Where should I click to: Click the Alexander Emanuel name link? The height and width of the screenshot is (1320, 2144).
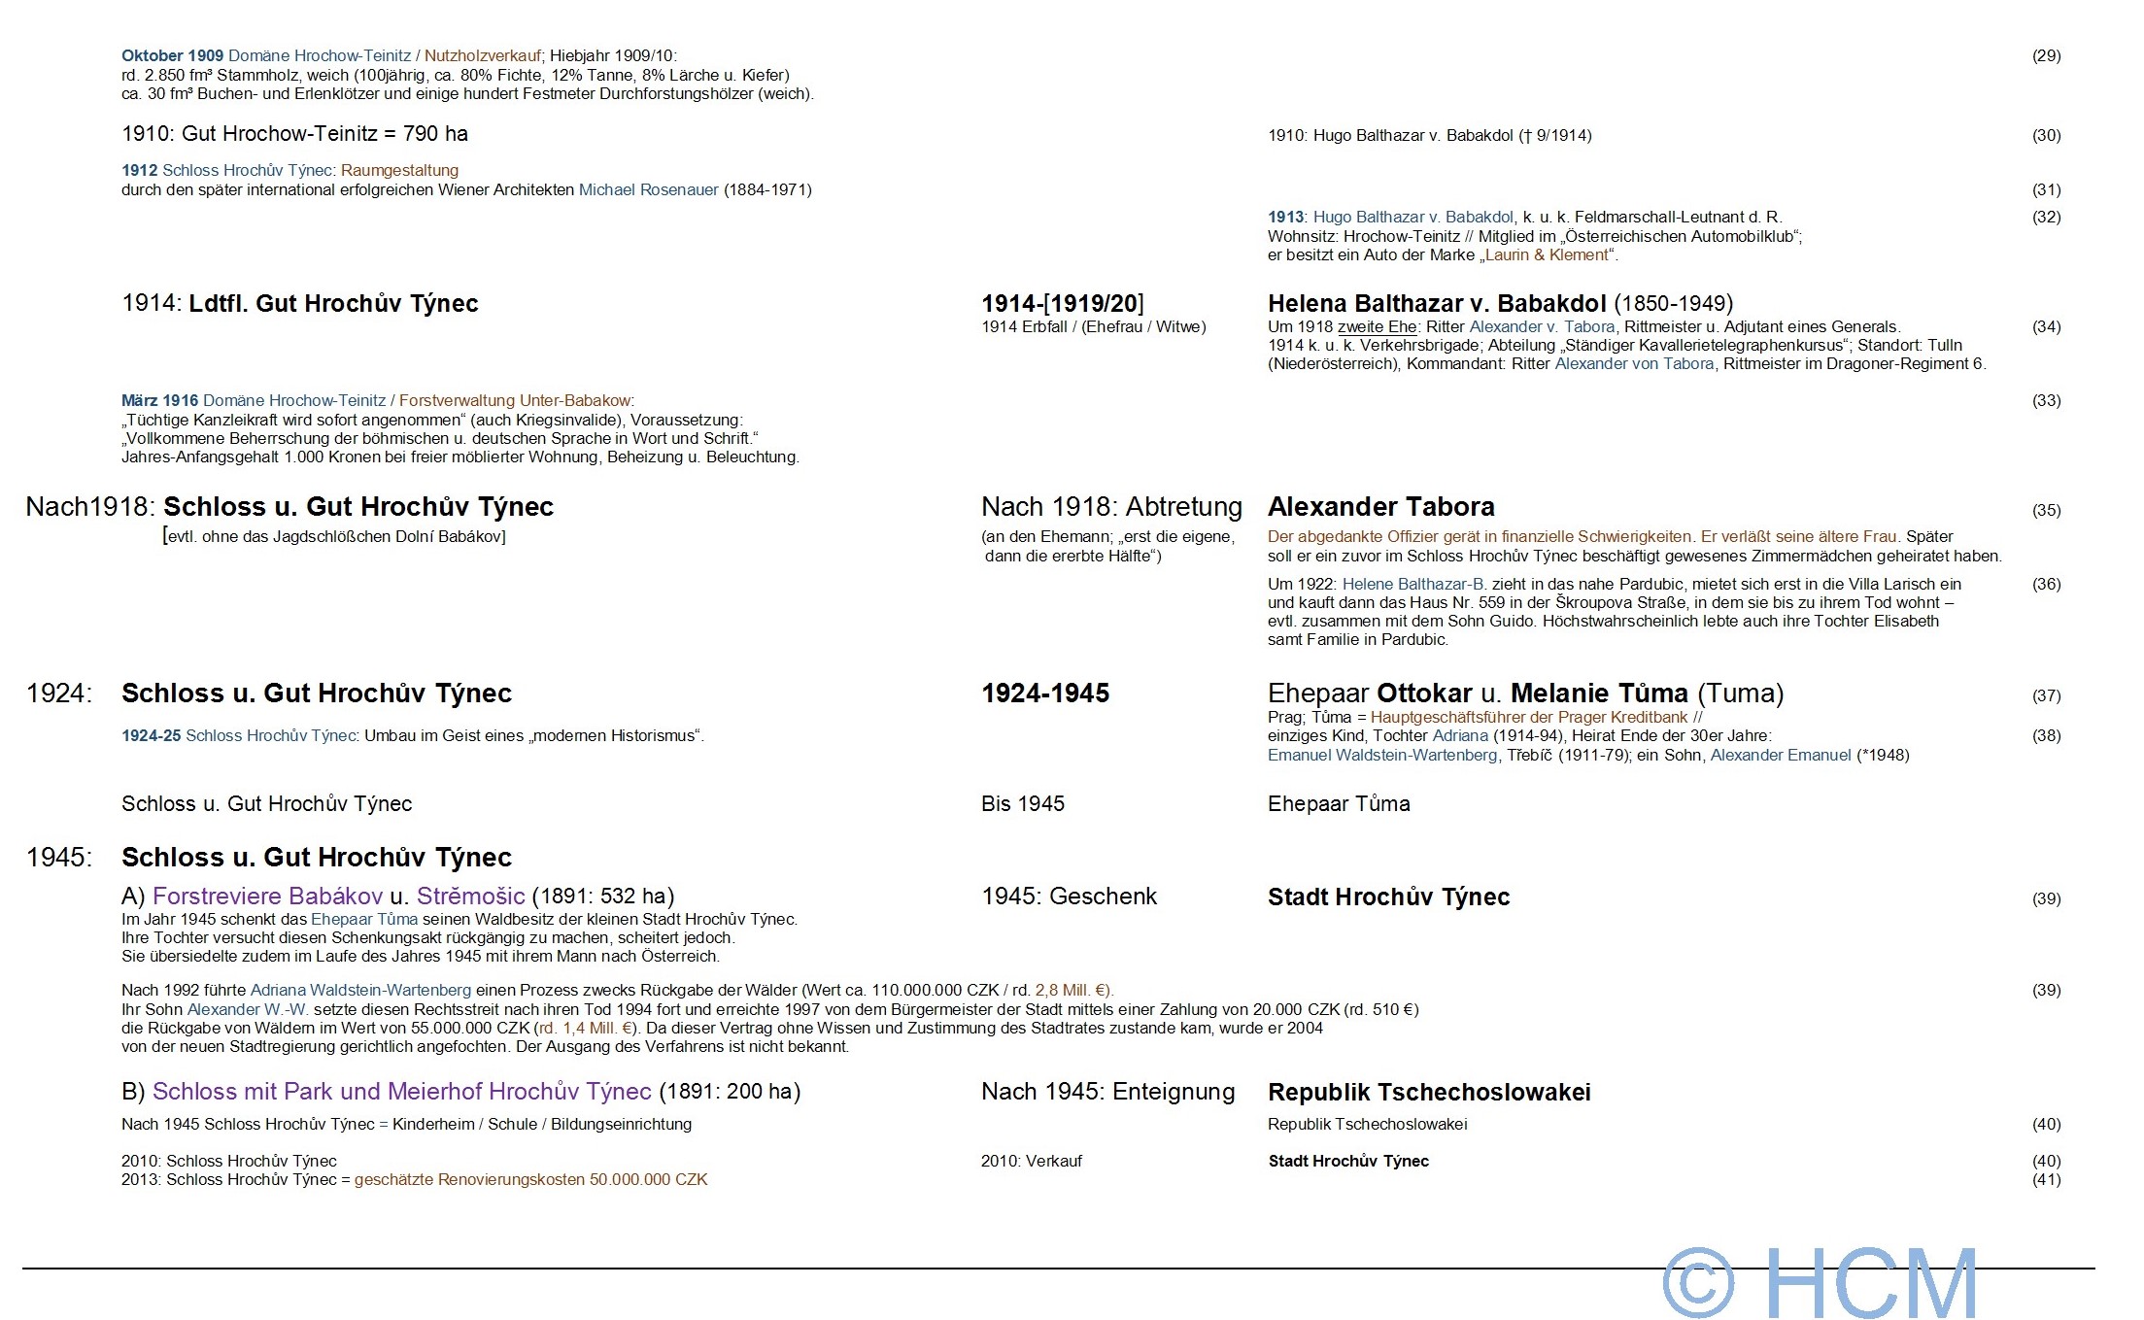pos(1780,756)
